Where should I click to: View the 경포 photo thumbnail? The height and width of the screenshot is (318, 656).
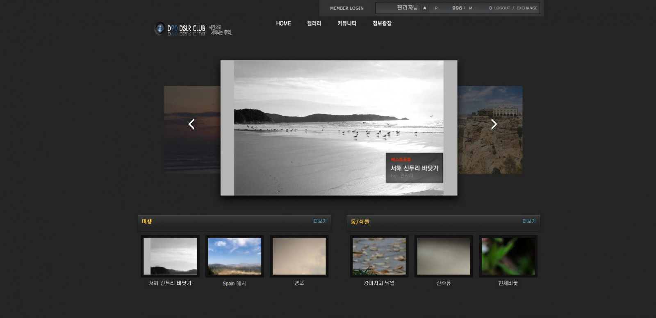pyautogui.click(x=299, y=256)
